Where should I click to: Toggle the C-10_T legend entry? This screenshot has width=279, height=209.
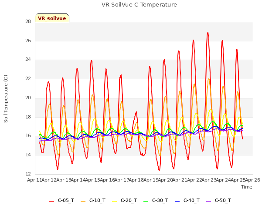tap(93, 200)
